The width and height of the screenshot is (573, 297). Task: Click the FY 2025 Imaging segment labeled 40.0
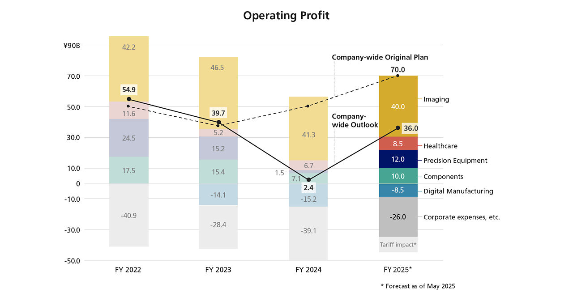click(x=398, y=106)
